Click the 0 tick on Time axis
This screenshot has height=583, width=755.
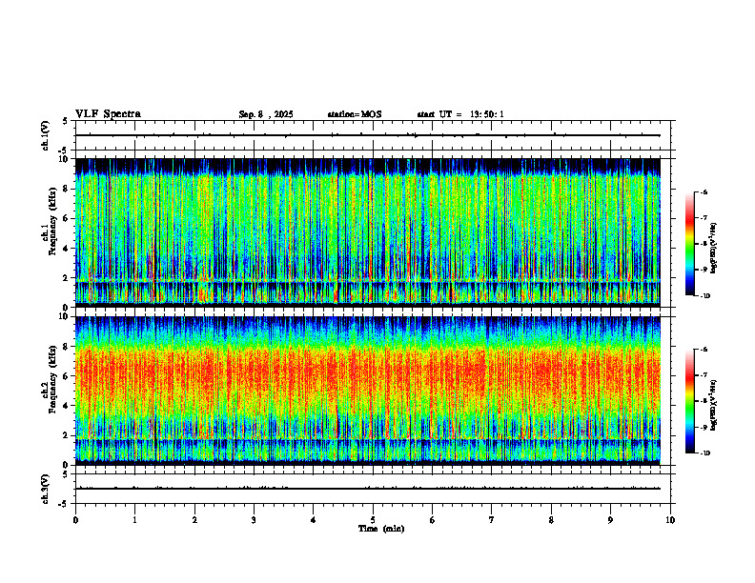click(75, 520)
